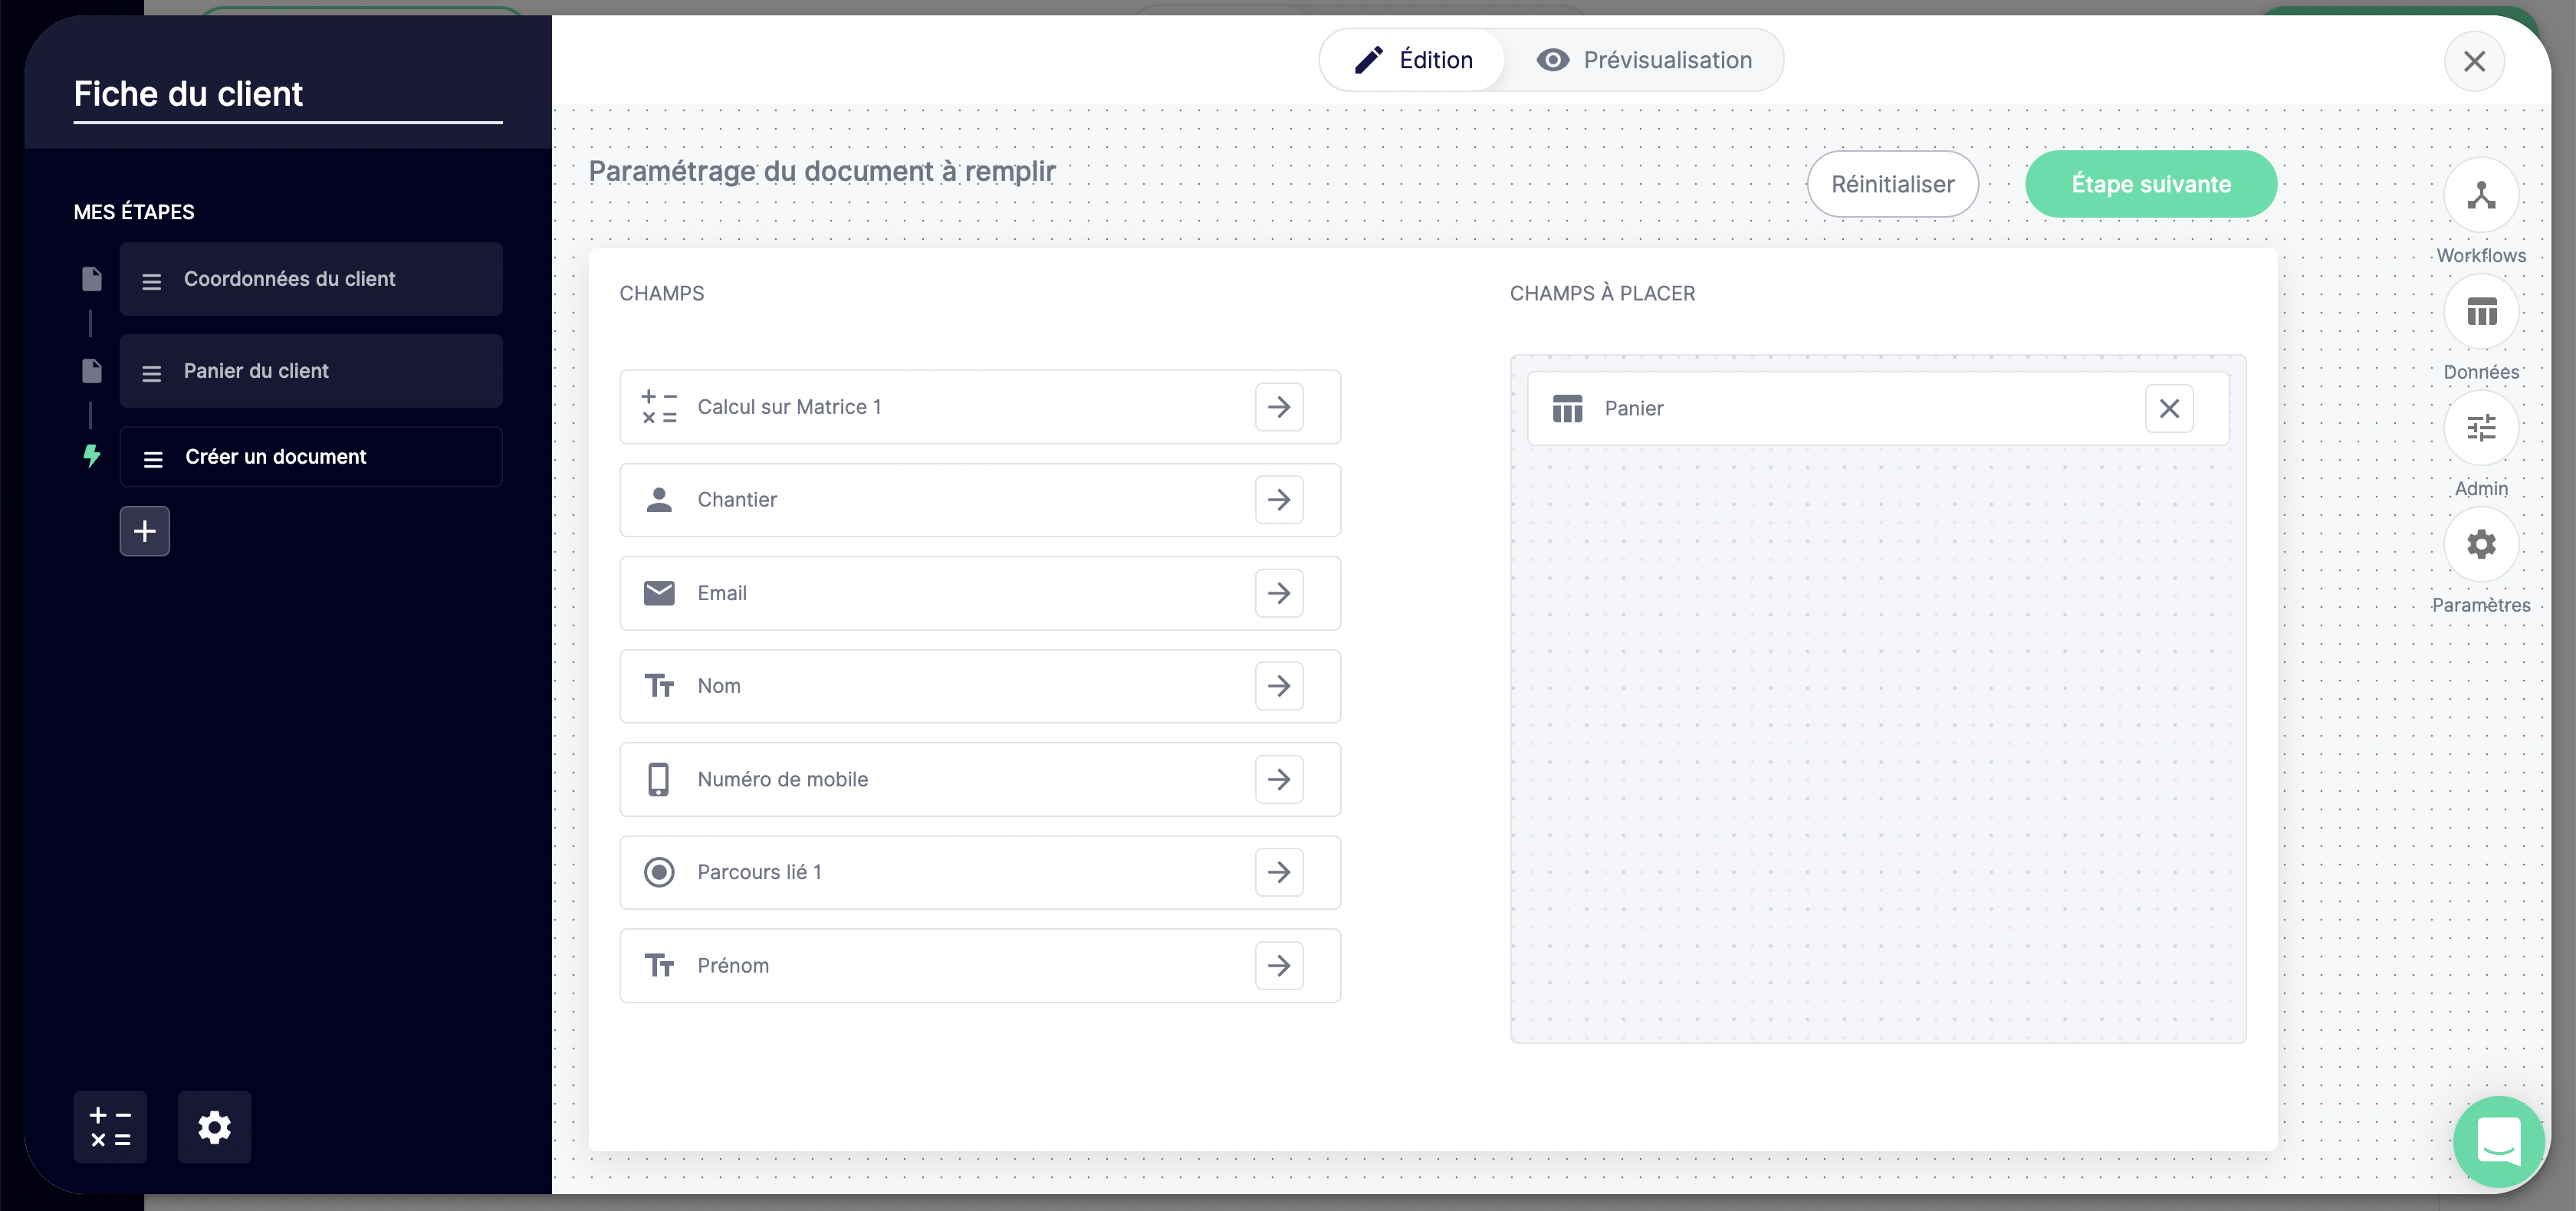Open the Paramètres gear icon
The width and height of the screenshot is (2576, 1211).
tap(2481, 544)
